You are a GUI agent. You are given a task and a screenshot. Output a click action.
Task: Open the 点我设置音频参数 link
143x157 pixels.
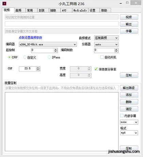pyautogui.click(x=30, y=37)
